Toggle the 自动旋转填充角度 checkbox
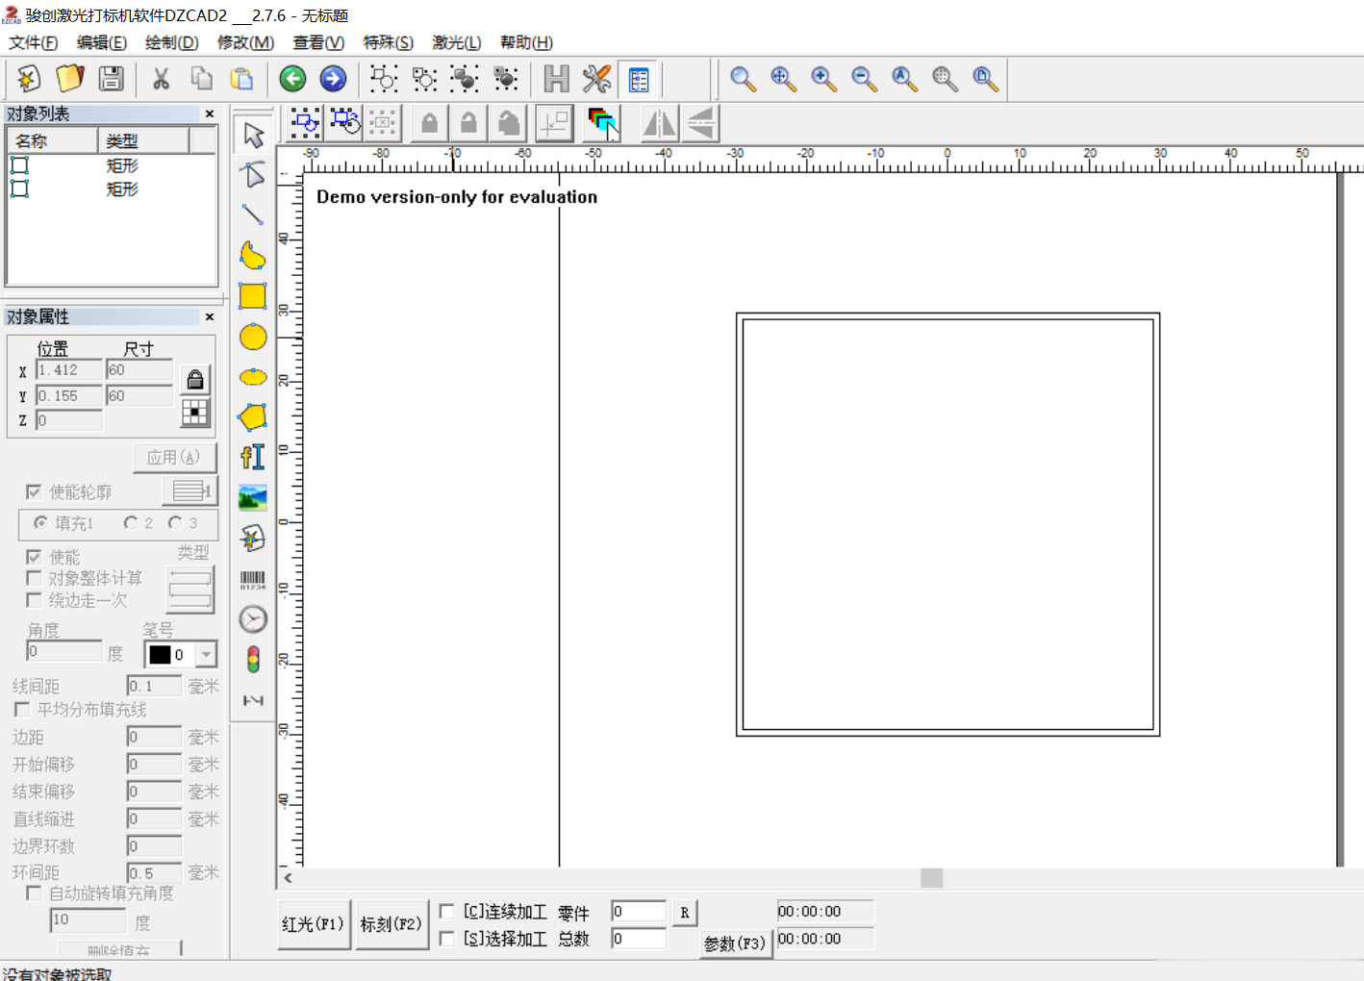This screenshot has width=1364, height=981. (34, 893)
